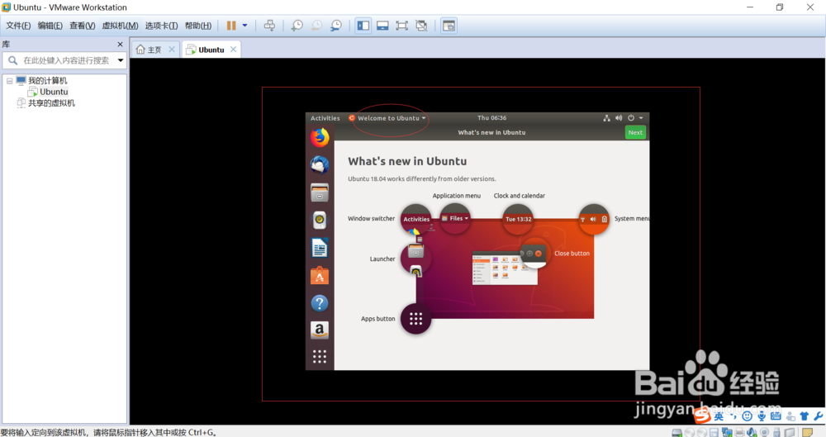Open the message log status icon
The height and width of the screenshot is (437, 826).
[808, 433]
